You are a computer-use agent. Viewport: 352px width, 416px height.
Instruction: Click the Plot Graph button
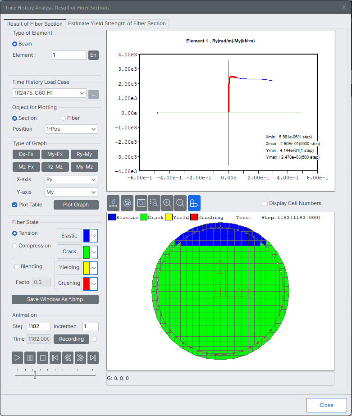pyautogui.click(x=76, y=205)
